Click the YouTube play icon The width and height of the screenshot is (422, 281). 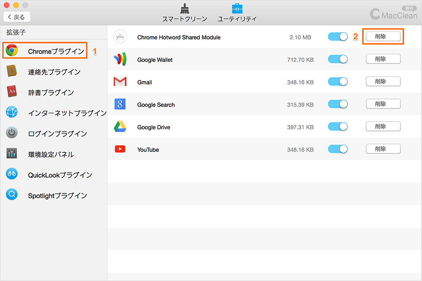[x=120, y=149]
